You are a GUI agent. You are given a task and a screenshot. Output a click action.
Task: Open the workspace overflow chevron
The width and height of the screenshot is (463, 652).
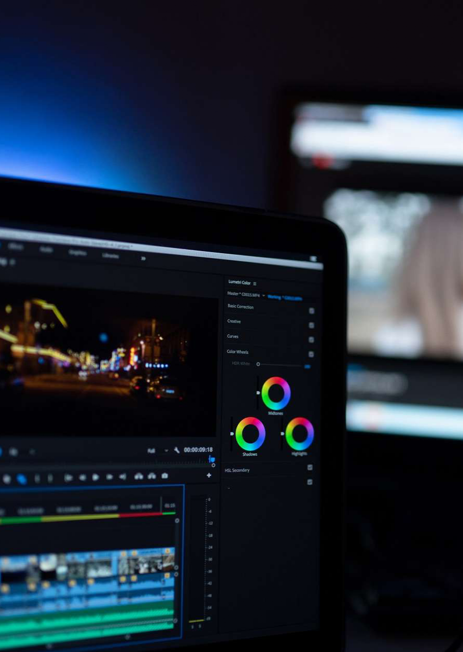click(143, 258)
